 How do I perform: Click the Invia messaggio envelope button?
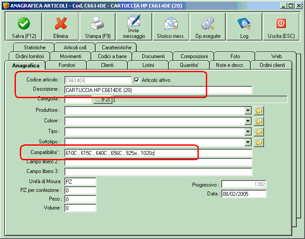point(134,26)
